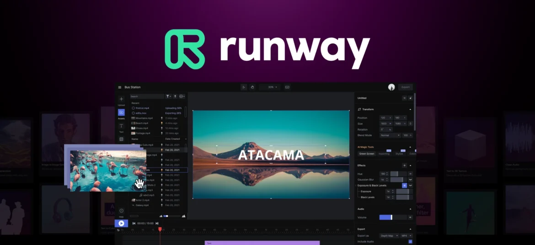Screen dimensions: 535x245
Task: Click the Size width 1920 field
Action: coord(386,123)
